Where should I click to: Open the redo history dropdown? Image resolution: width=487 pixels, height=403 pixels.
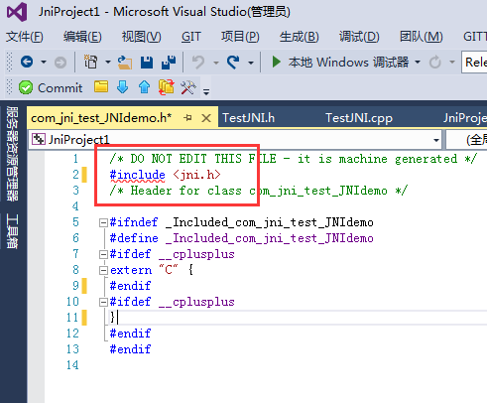(x=251, y=63)
